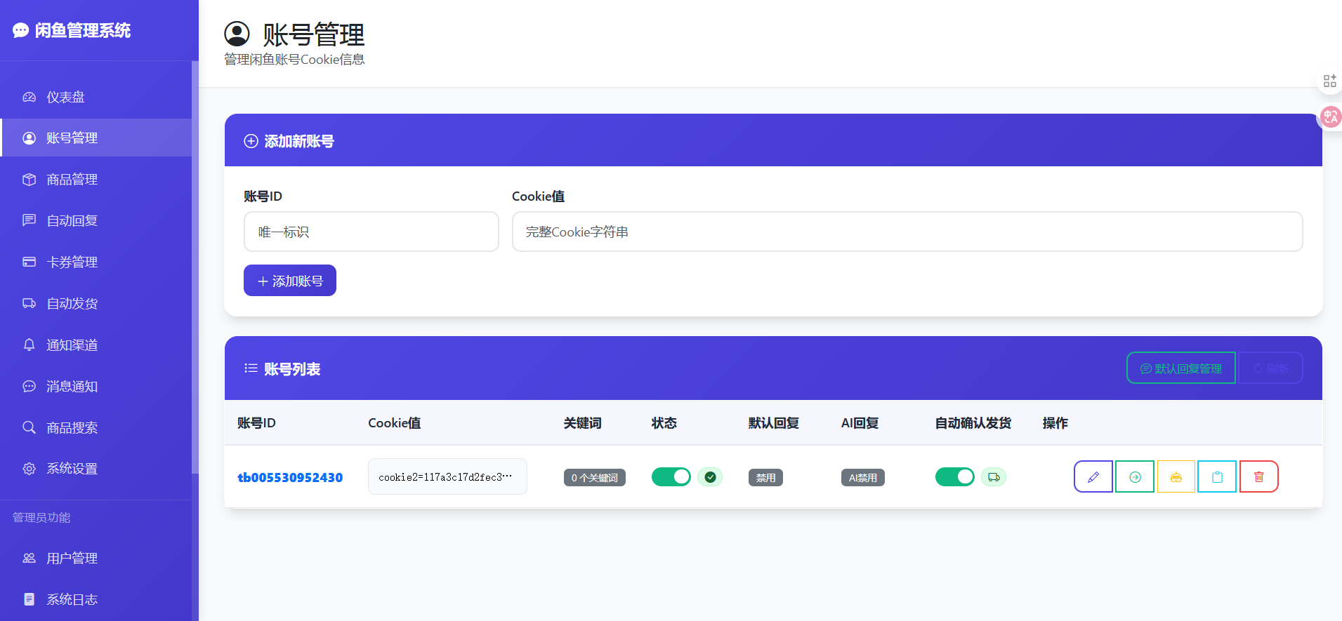Click the green checkmark status badge
This screenshot has width=1342, height=621.
710,477
